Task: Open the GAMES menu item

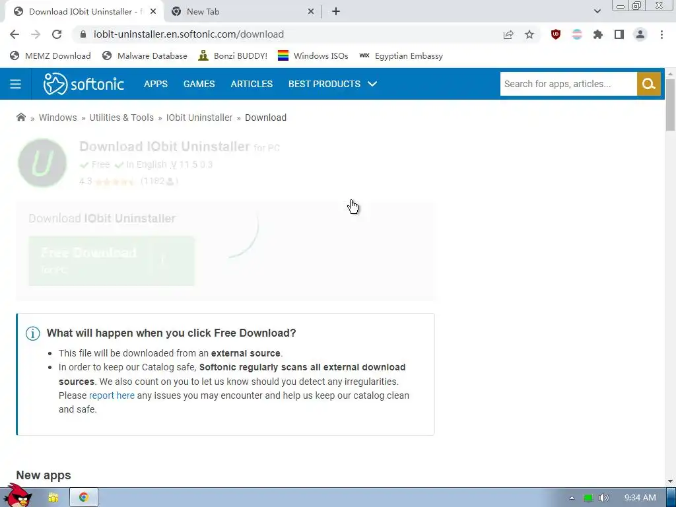Action: coord(199,84)
